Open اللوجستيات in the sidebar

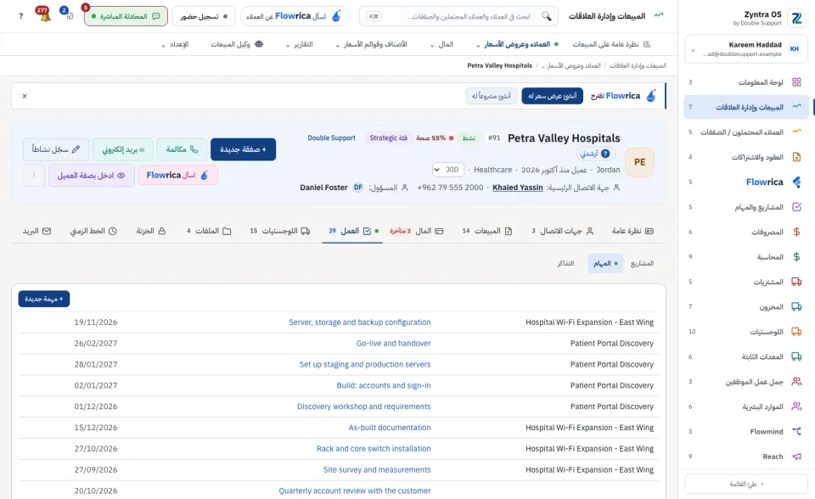(746, 332)
